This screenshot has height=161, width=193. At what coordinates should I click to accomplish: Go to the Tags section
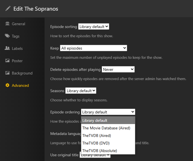click(15, 36)
